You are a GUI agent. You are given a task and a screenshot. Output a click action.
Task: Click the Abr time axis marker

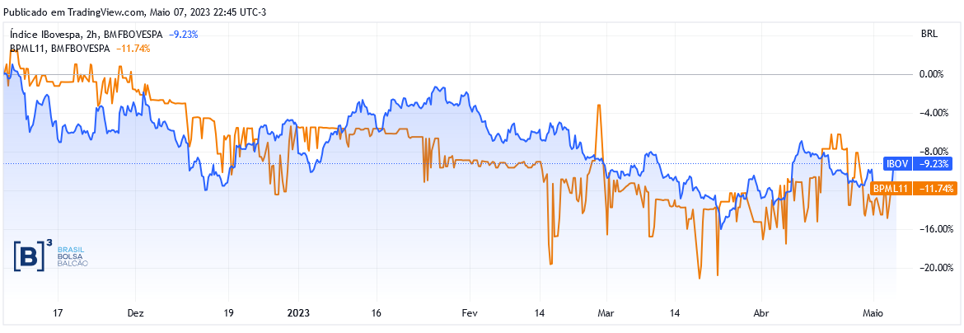761,312
